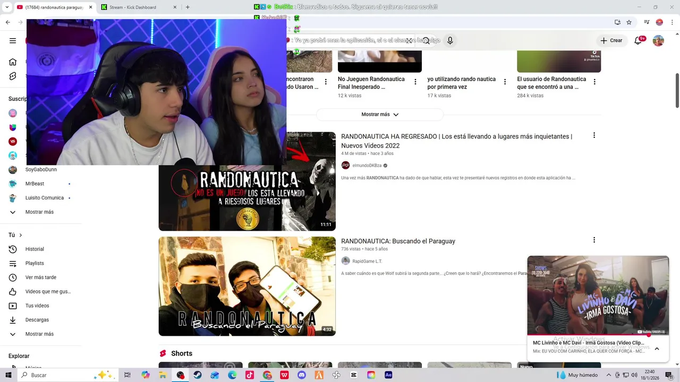Open the Chrome profile avatar
Screen dimensions: 680x382
point(659,22)
